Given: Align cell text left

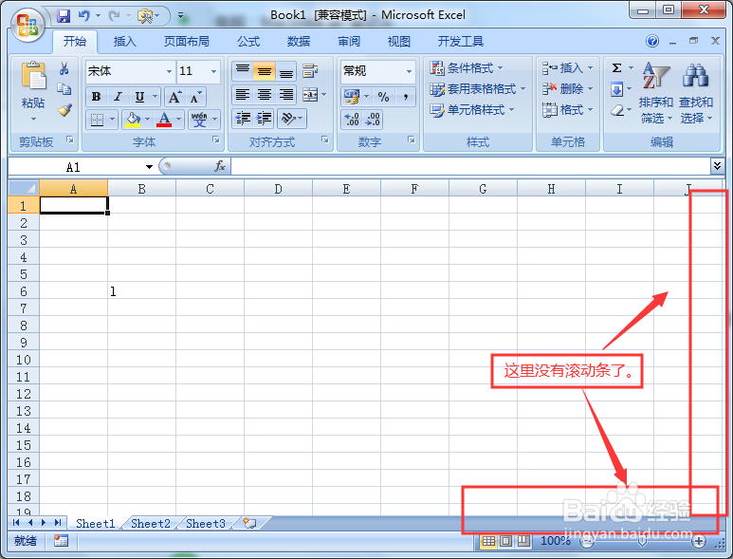Looking at the screenshot, I should tap(242, 95).
